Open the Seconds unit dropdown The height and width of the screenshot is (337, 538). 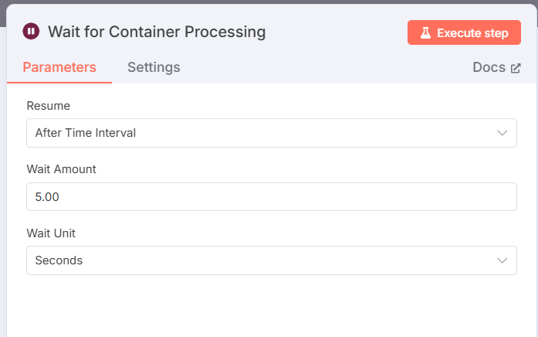coord(272,260)
